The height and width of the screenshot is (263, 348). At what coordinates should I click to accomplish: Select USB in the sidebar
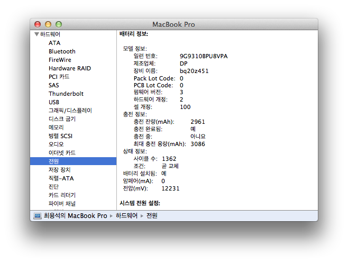(54, 102)
